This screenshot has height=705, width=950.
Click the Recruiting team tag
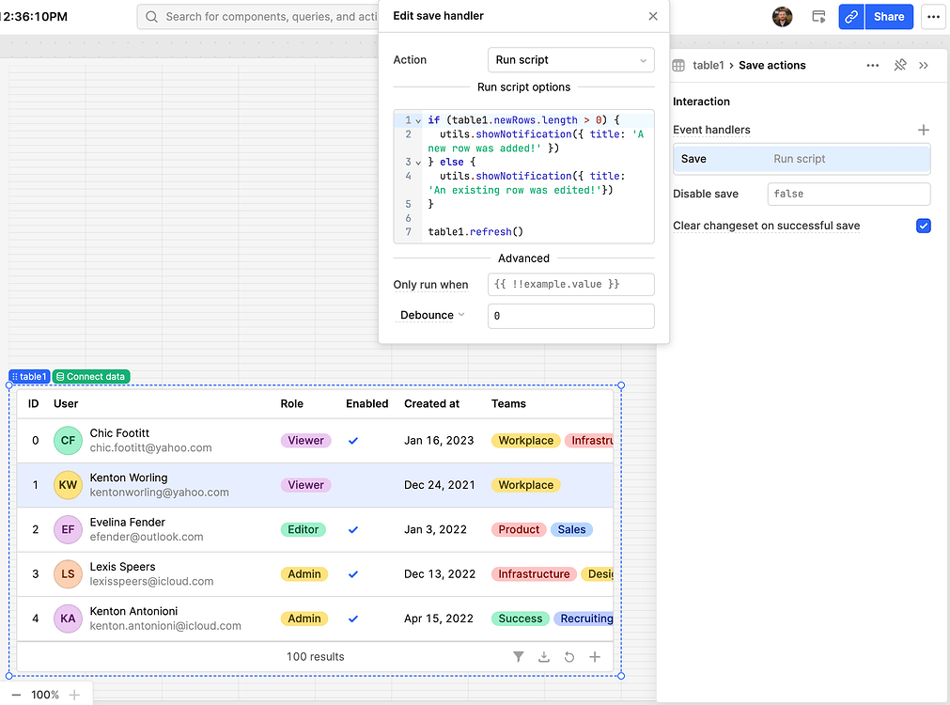(584, 619)
